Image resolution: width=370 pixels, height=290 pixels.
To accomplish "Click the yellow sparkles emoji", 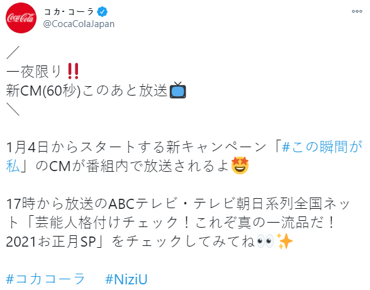I will [284, 241].
